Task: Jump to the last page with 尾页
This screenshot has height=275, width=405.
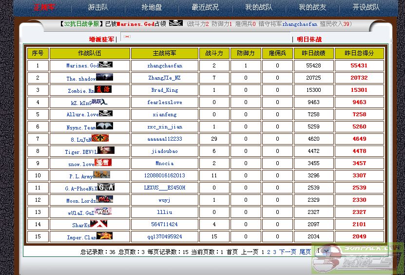Action: (305, 252)
